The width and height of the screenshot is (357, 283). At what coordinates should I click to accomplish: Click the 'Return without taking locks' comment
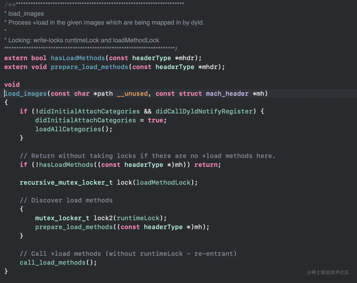(x=148, y=156)
